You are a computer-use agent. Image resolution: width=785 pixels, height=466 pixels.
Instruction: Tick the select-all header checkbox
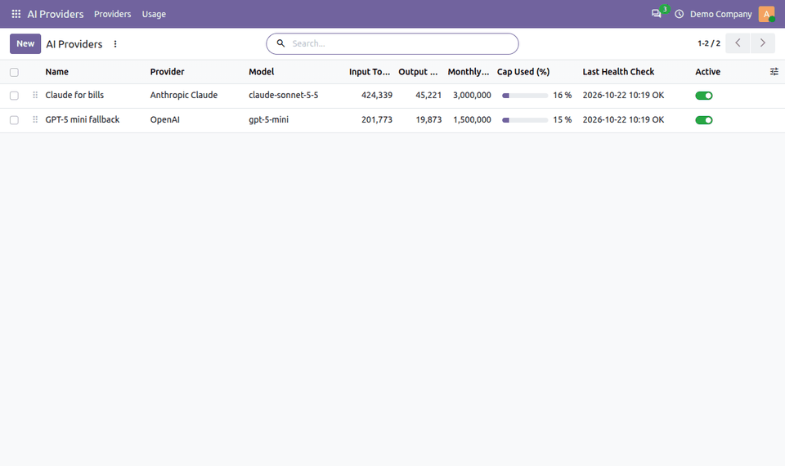click(x=14, y=72)
